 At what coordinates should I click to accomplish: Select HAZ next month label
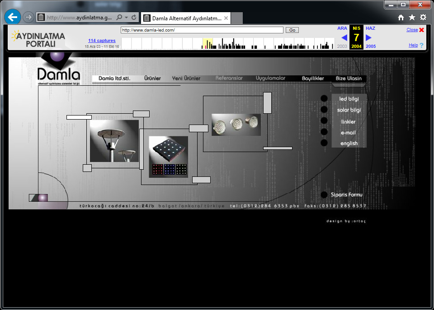pos(370,28)
